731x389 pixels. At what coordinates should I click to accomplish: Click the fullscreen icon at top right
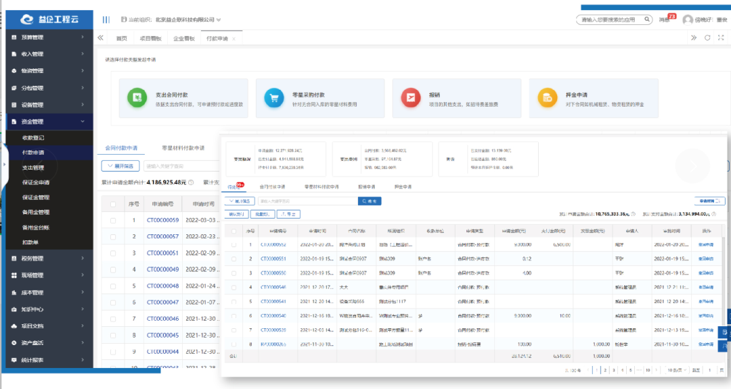click(x=721, y=38)
